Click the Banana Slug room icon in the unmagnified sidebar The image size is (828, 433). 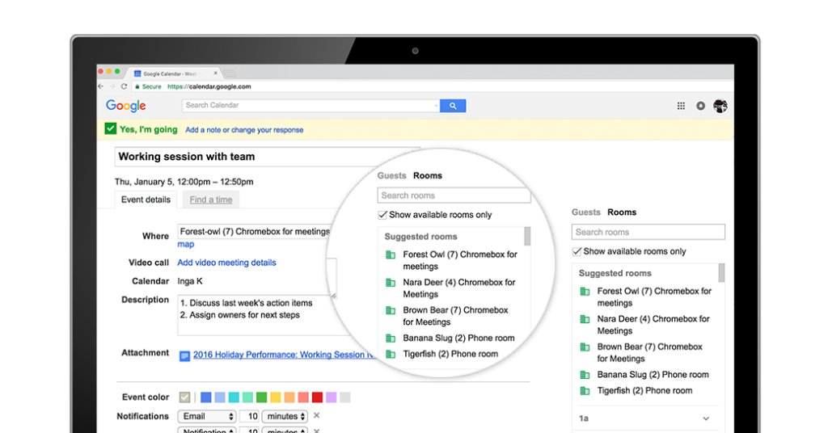585,375
